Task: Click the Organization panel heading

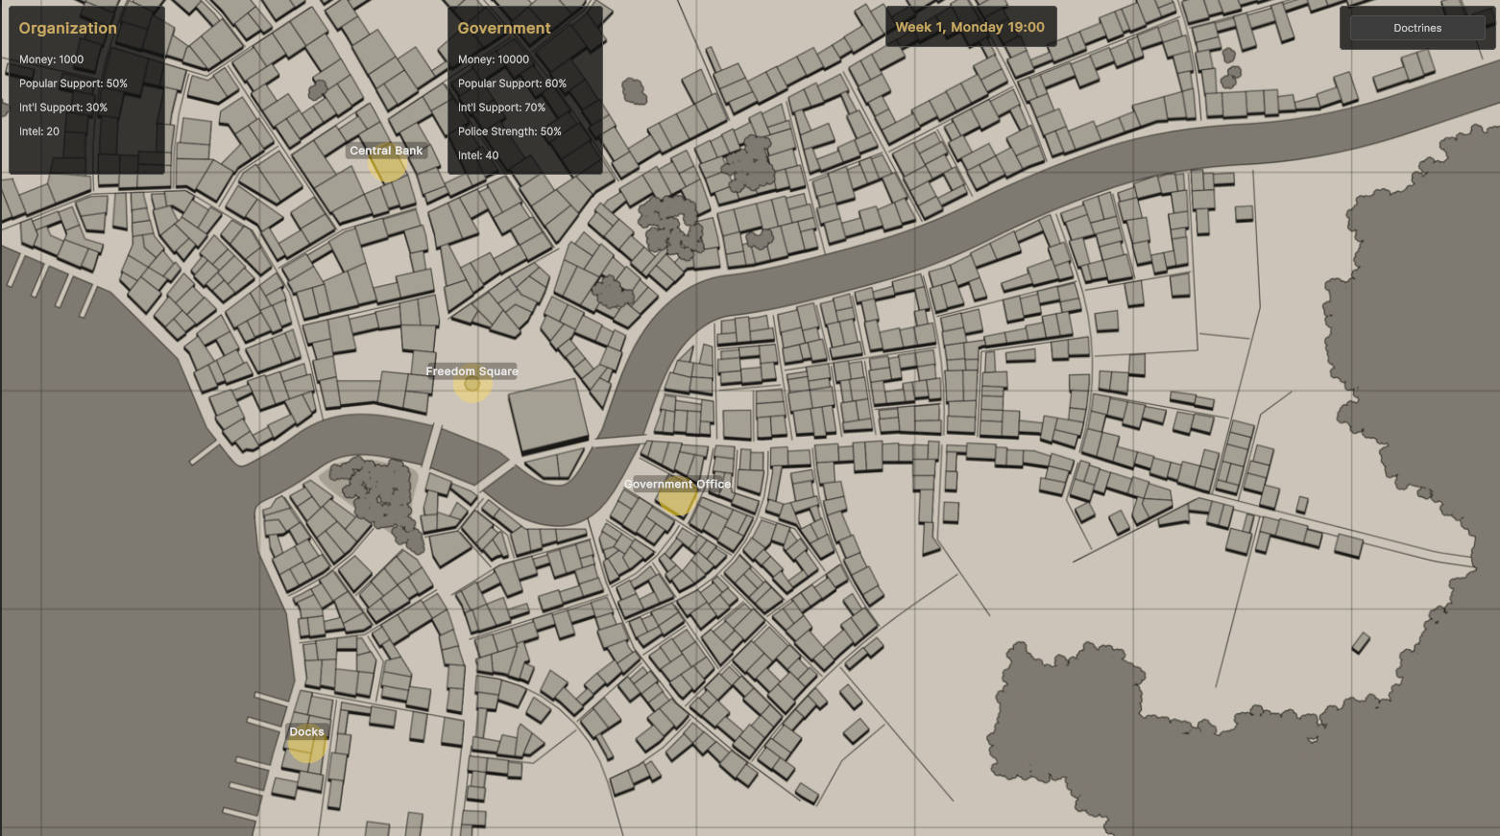Action: pyautogui.click(x=68, y=28)
